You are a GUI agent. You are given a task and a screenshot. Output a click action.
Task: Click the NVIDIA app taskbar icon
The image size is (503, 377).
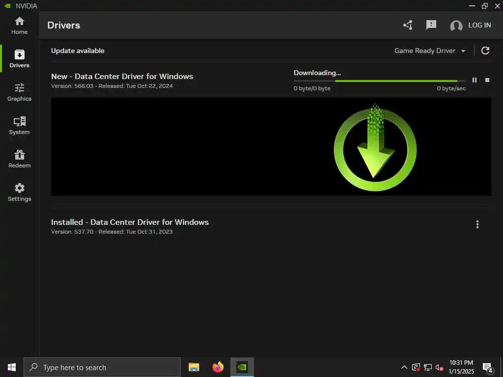(x=242, y=367)
